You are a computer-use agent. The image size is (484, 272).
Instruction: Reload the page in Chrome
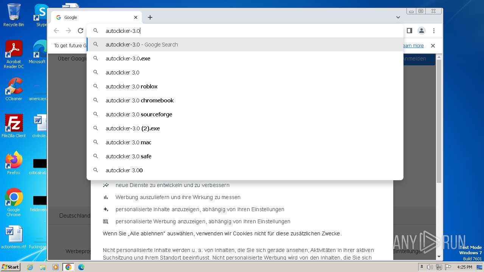pos(81,31)
